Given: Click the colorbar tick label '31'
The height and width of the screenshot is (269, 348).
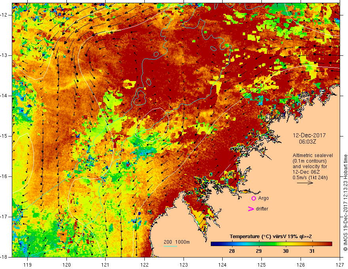Looking at the screenshot, I should [312, 251].
